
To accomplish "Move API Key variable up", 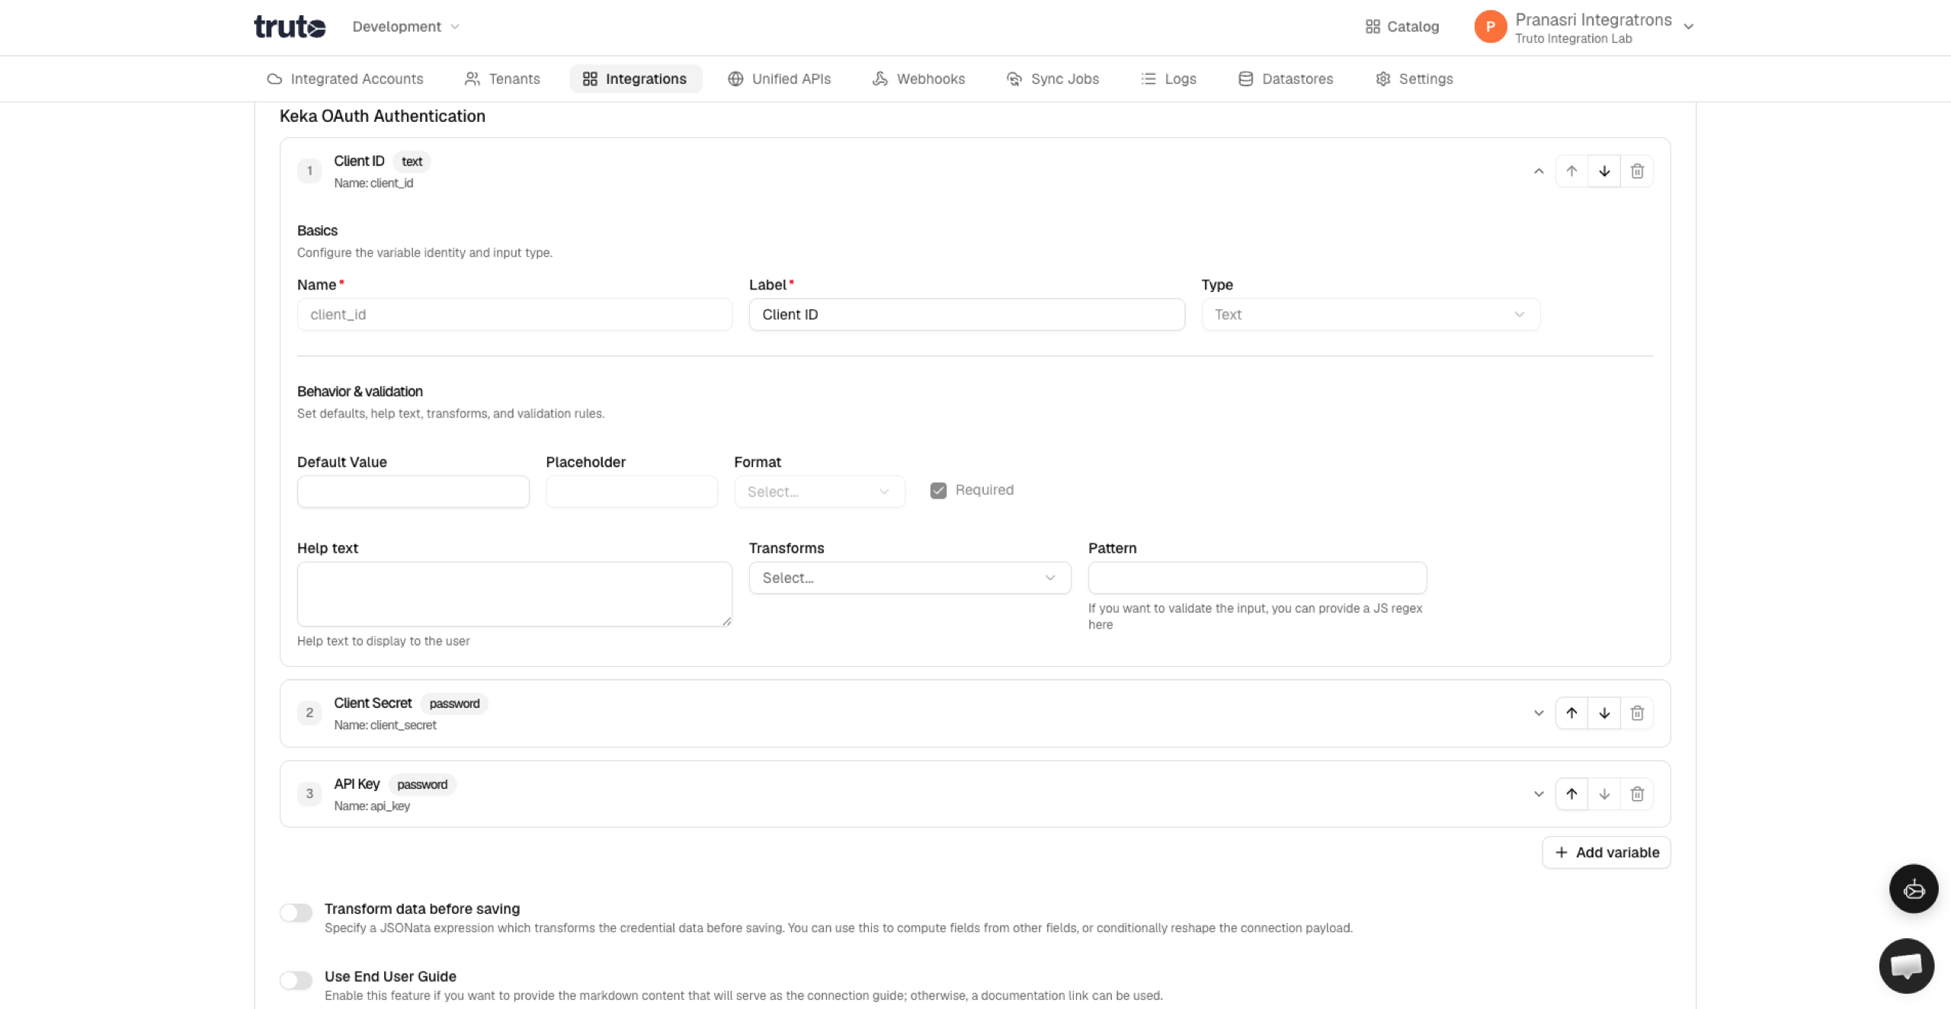I will point(1571,794).
